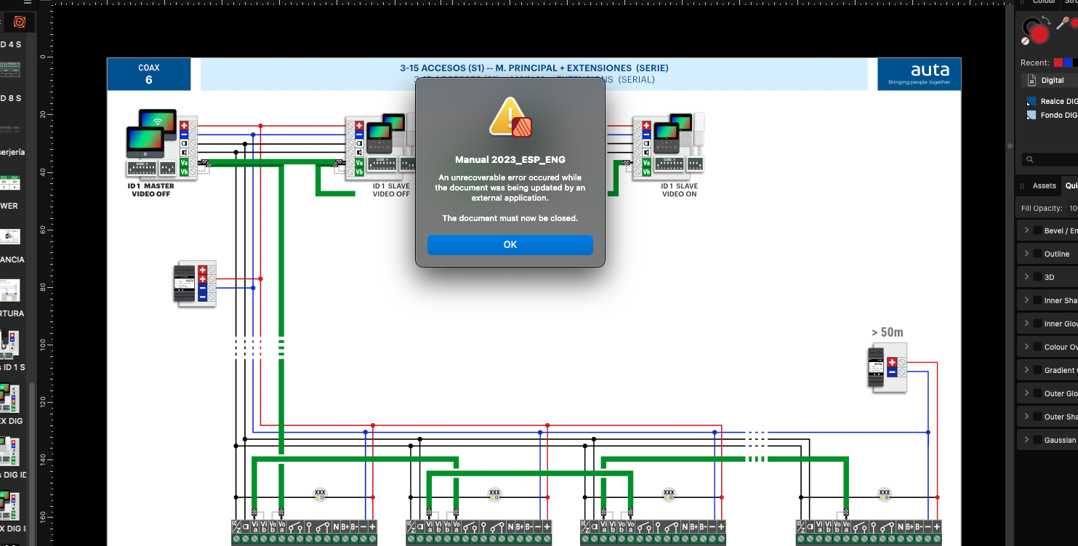Enable the 3D effect checkbox

(1037, 277)
